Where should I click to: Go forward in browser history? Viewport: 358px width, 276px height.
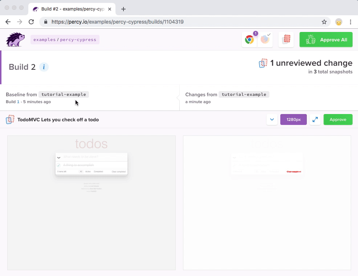point(20,22)
